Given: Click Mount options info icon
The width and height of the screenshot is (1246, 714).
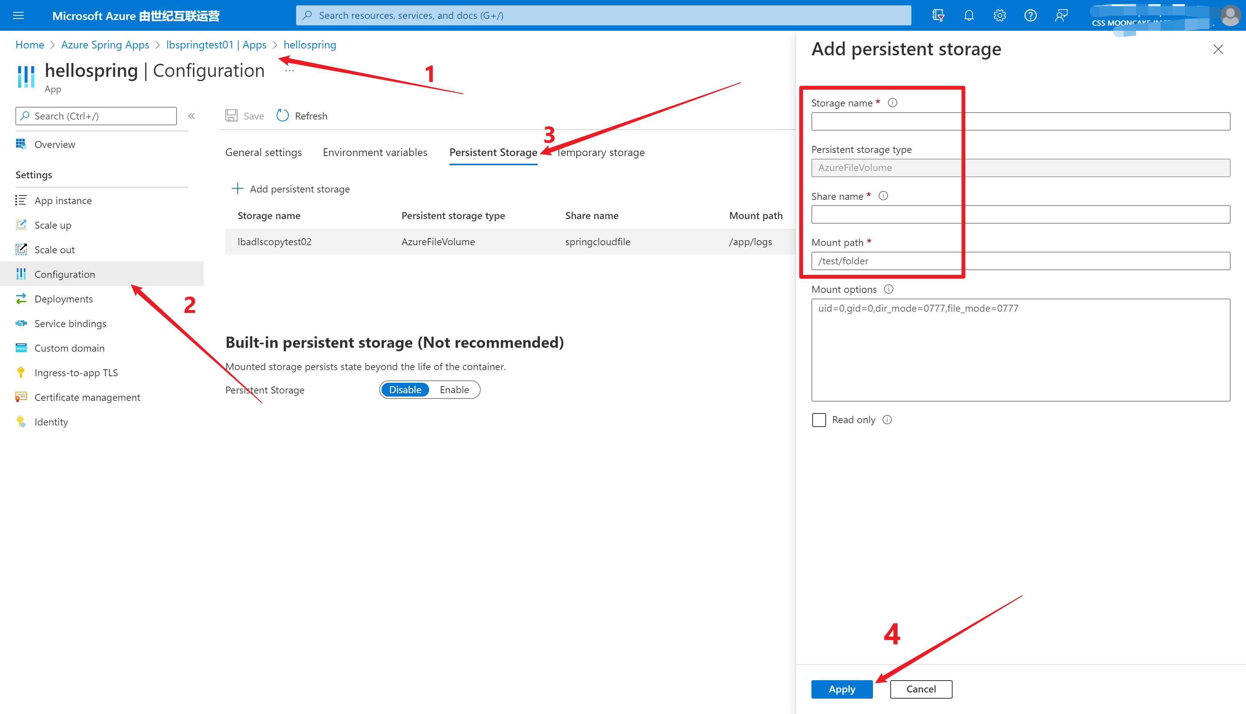Looking at the screenshot, I should click(x=889, y=289).
